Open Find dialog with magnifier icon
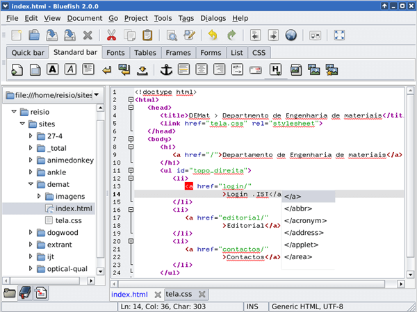This screenshot has height=312, width=417. tap(172, 35)
